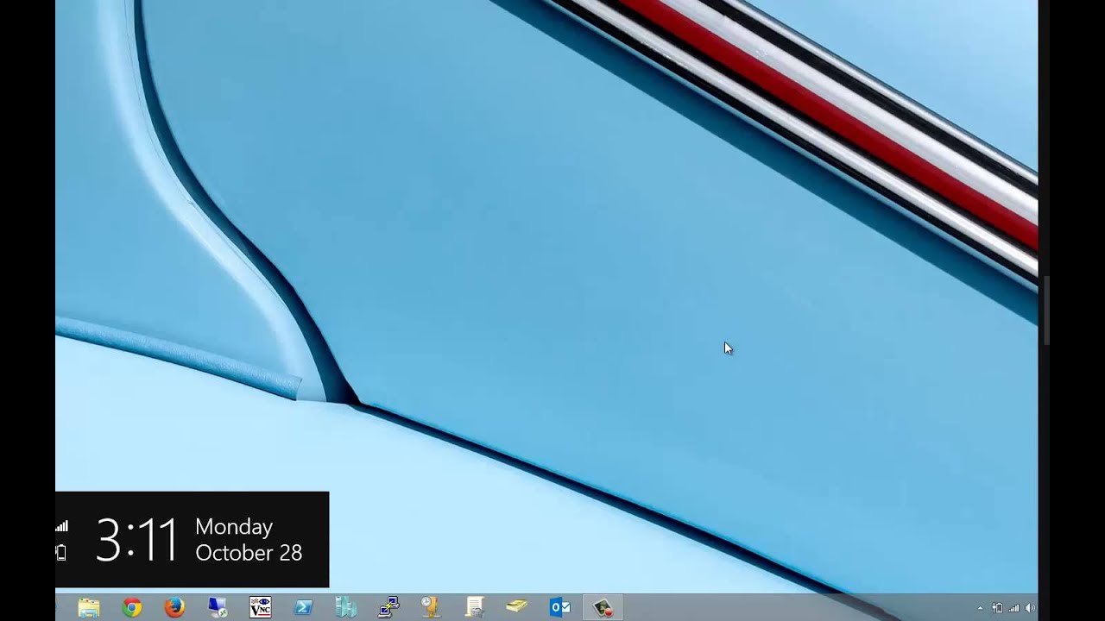Open the scroll document taskbar icon
Image resolution: width=1105 pixels, height=621 pixels.
click(x=474, y=607)
